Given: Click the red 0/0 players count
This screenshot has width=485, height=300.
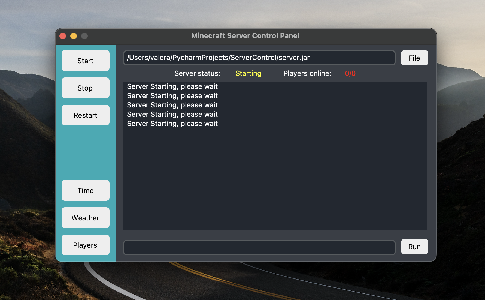Looking at the screenshot, I should point(350,73).
